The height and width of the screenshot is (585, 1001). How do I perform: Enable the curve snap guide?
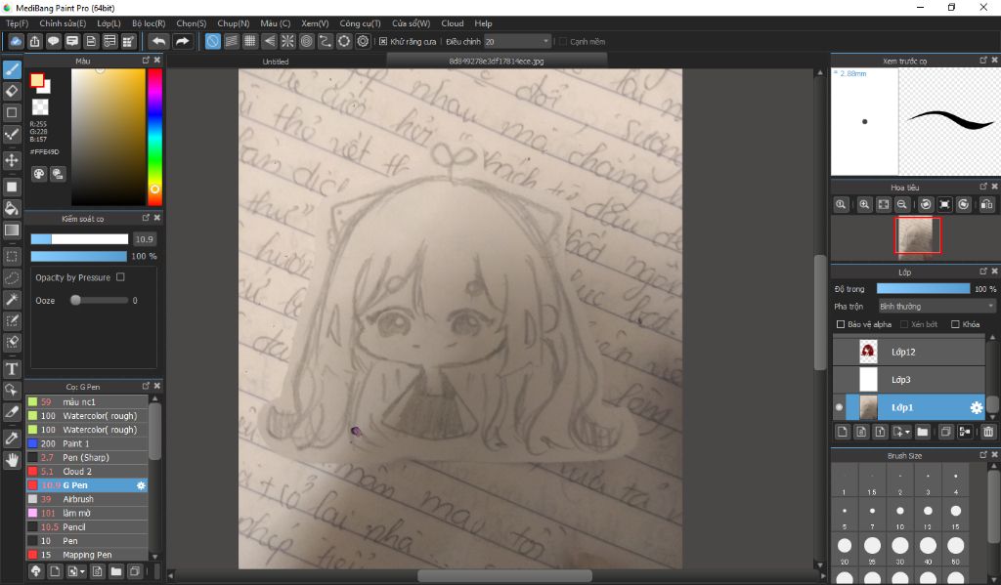click(x=326, y=41)
